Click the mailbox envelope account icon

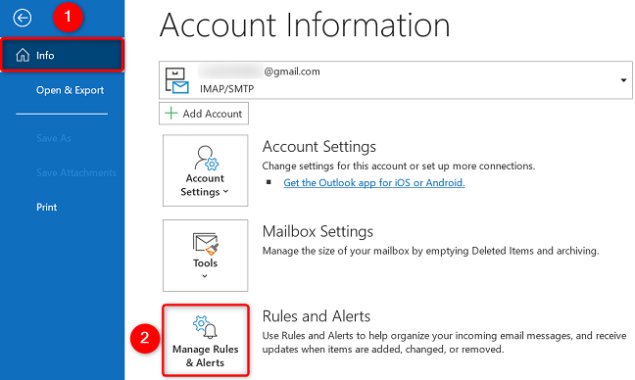(177, 80)
